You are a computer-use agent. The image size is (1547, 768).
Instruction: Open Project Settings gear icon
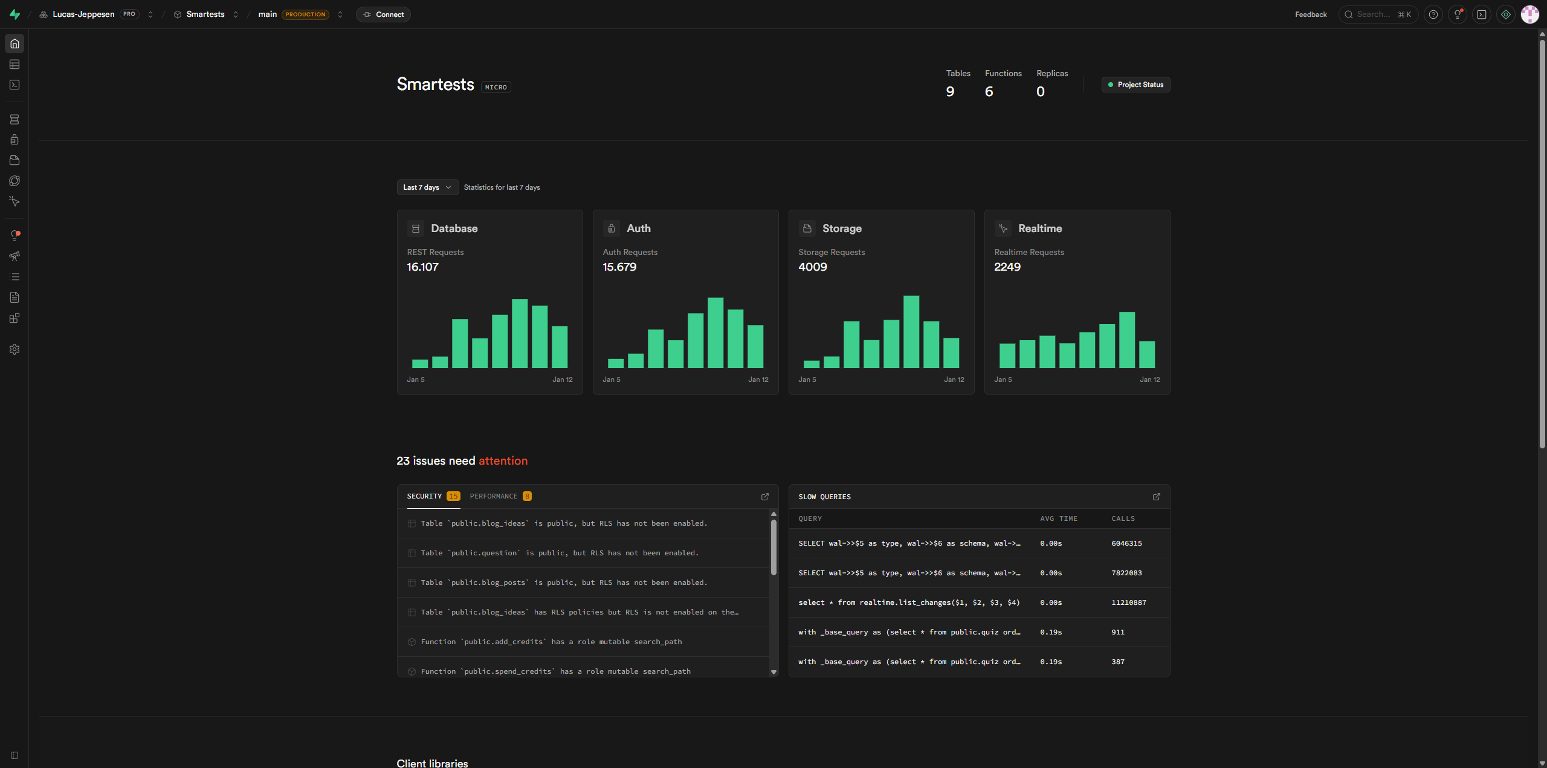(15, 349)
